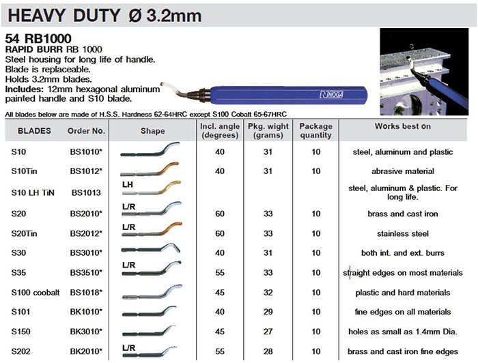Click the S150 blade shape image
The width and height of the screenshot is (478, 363).
[149, 331]
